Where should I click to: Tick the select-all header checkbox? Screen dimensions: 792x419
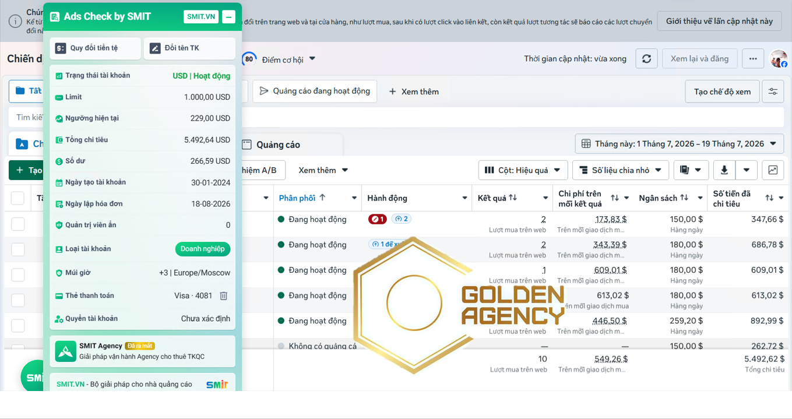point(17,198)
